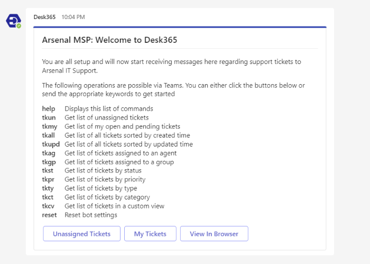Click 'Get list of tickets by priority' text
Viewport: 370px width, 264px height.
[105, 179]
